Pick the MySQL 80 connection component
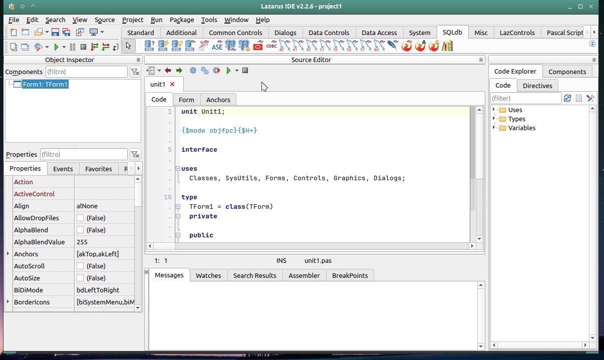This screenshot has width=604, height=360. click(x=379, y=46)
